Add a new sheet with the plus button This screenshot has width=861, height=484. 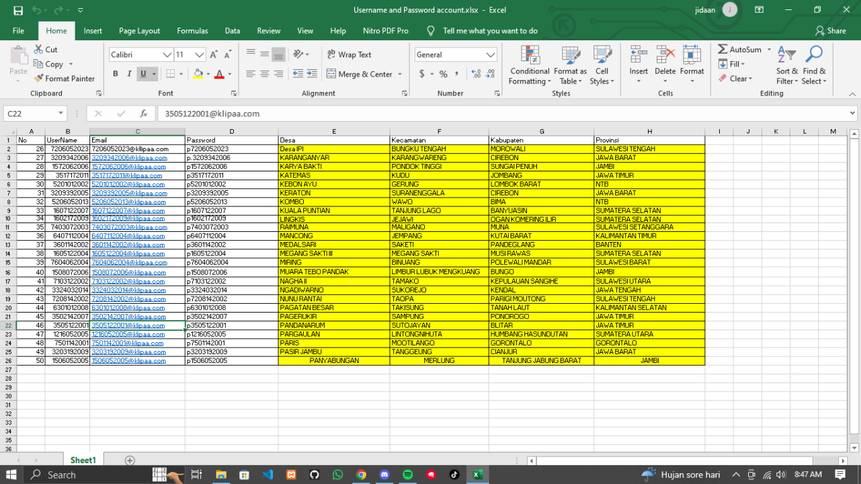point(130,460)
